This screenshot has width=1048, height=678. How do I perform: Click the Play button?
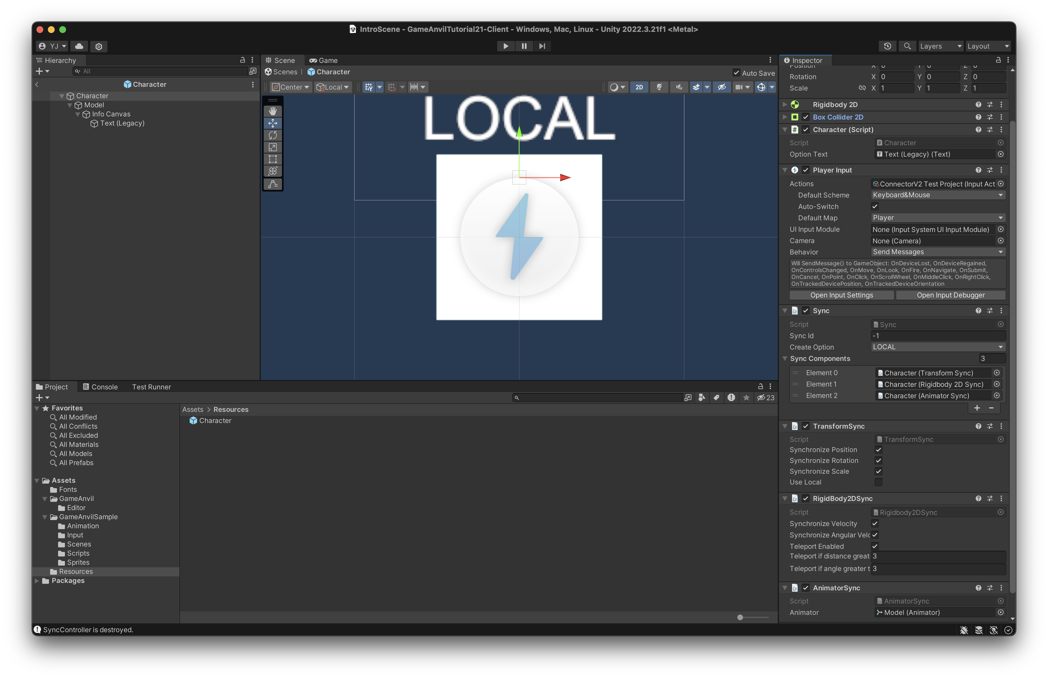point(505,46)
